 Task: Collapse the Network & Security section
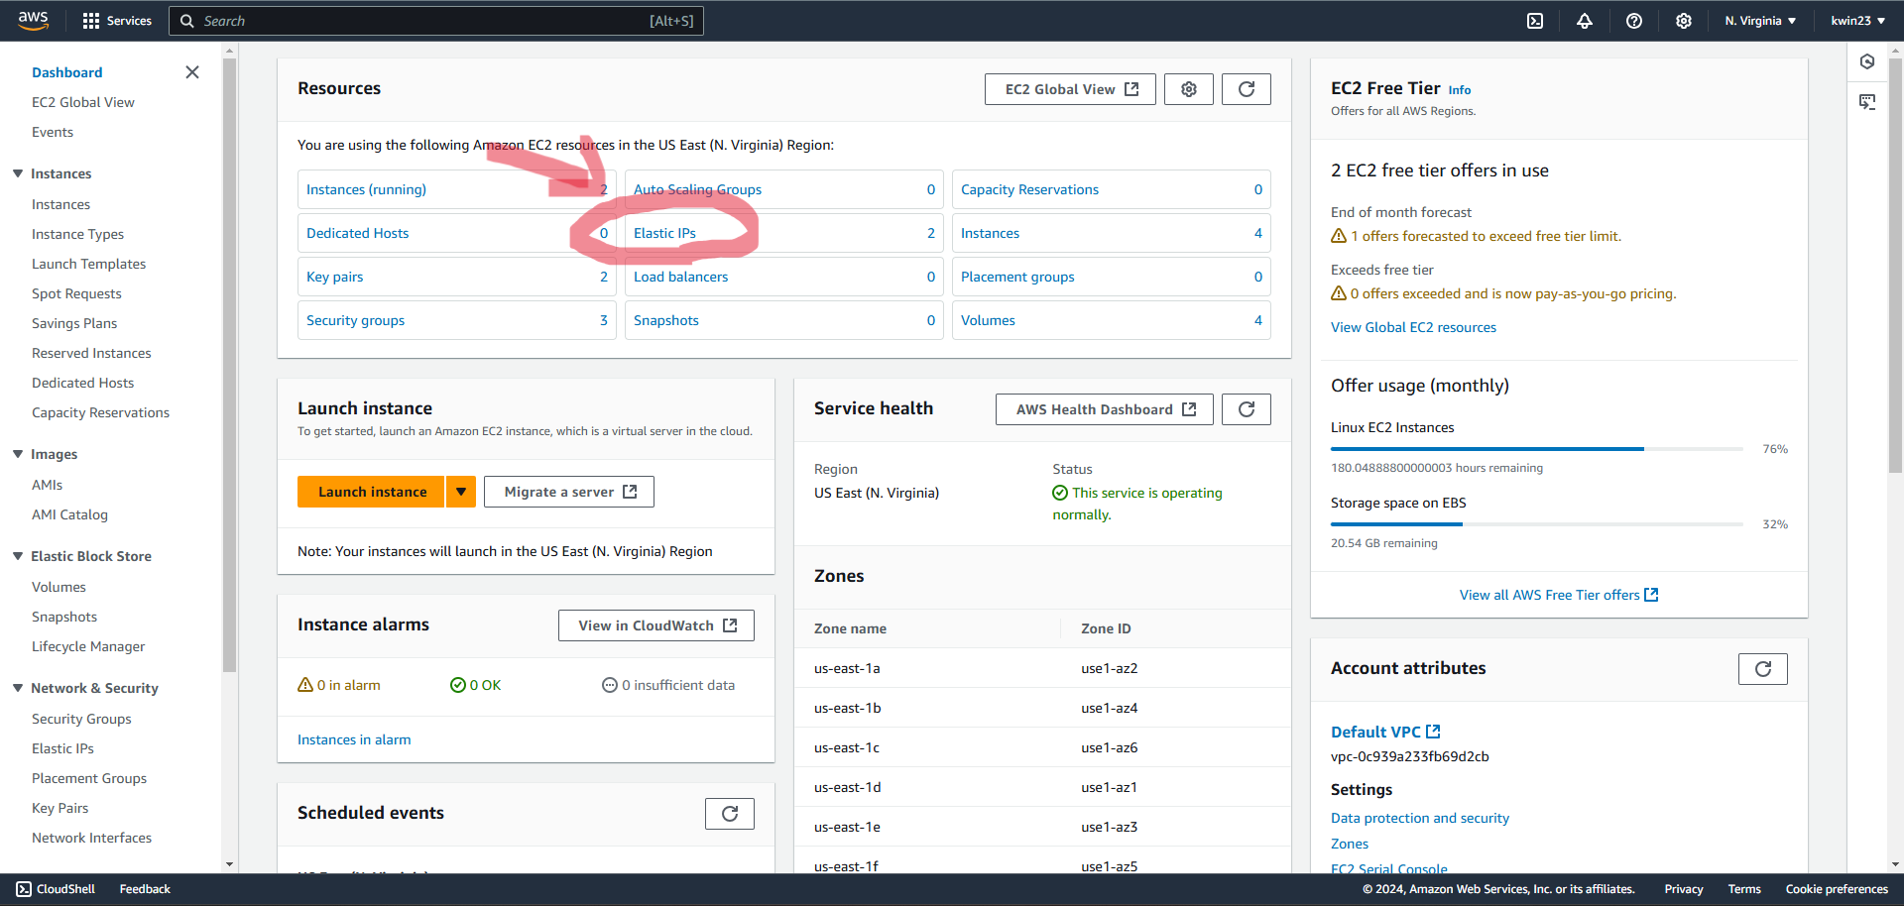pyautogui.click(x=18, y=688)
